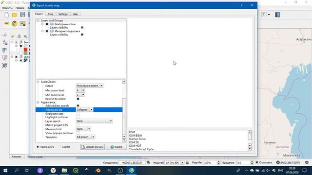Open the Extent Fit to layers extent dropdown

pyautogui.click(x=90, y=86)
